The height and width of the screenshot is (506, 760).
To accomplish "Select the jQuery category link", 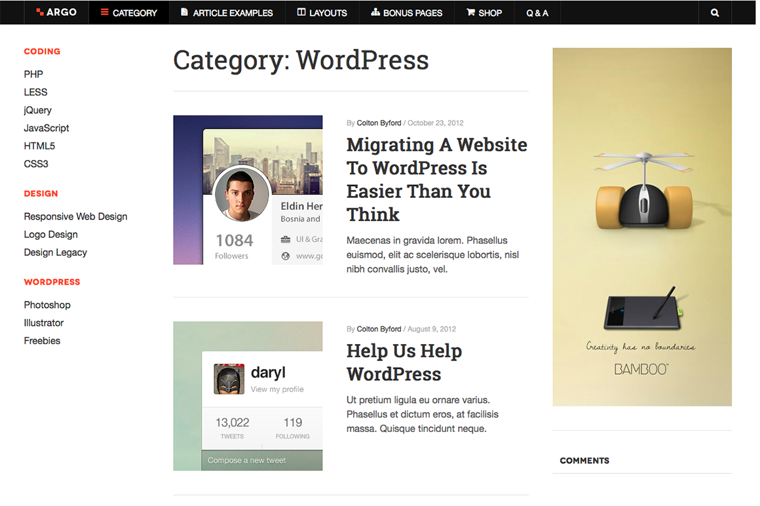I will (38, 110).
